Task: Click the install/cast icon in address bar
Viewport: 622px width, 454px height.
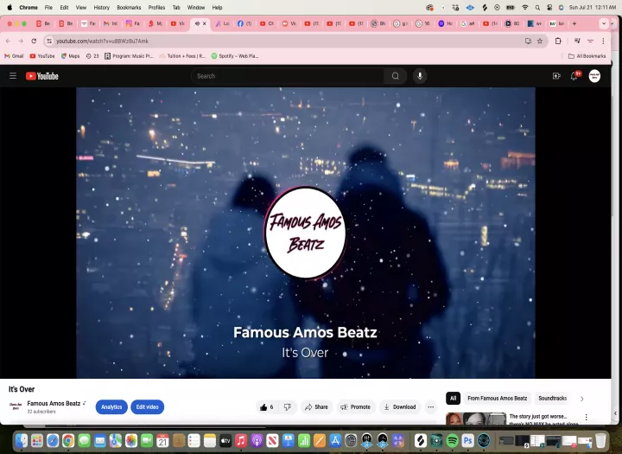Action: pyautogui.click(x=528, y=41)
